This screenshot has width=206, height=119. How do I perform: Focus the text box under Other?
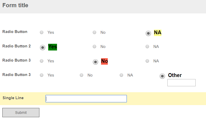181,83
